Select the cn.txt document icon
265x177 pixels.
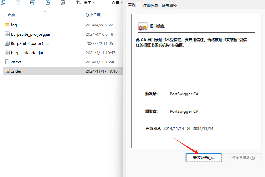(7, 62)
